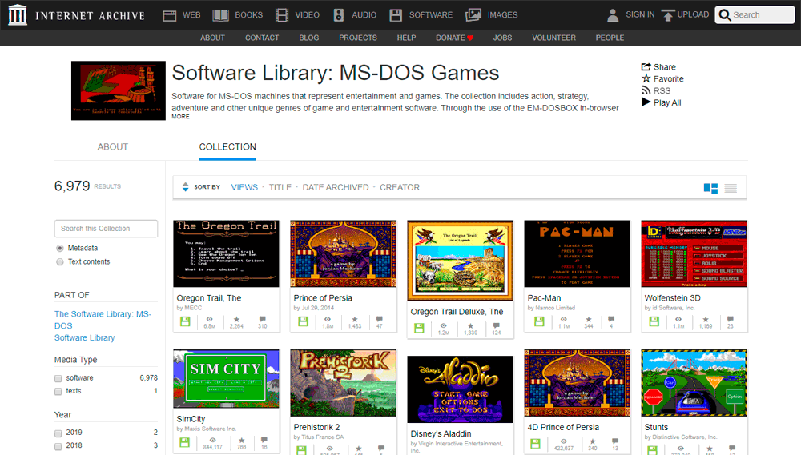
Task: Sort results by DATE ARCHIVED
Action: pos(335,187)
